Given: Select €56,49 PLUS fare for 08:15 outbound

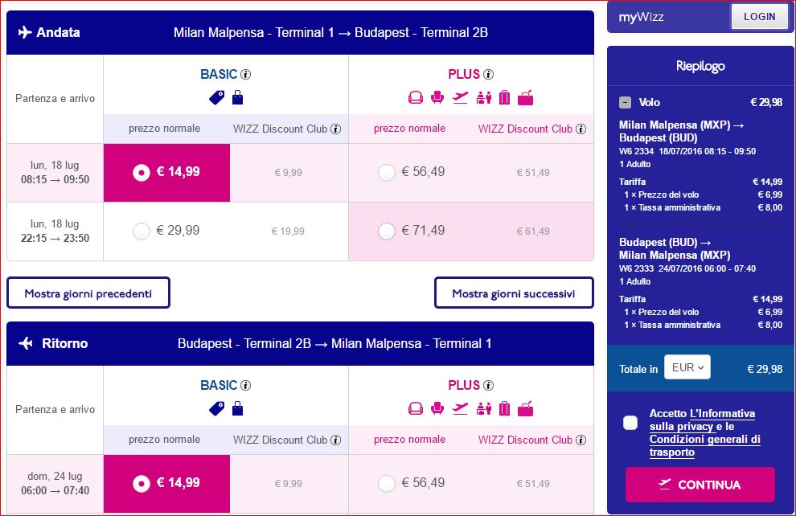Looking at the screenshot, I should click(x=387, y=172).
